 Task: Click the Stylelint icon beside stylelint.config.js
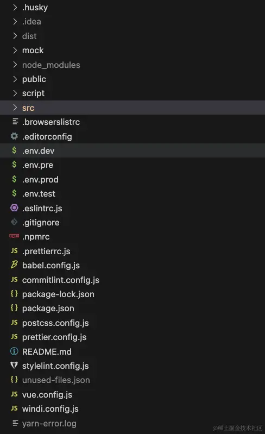point(14,366)
